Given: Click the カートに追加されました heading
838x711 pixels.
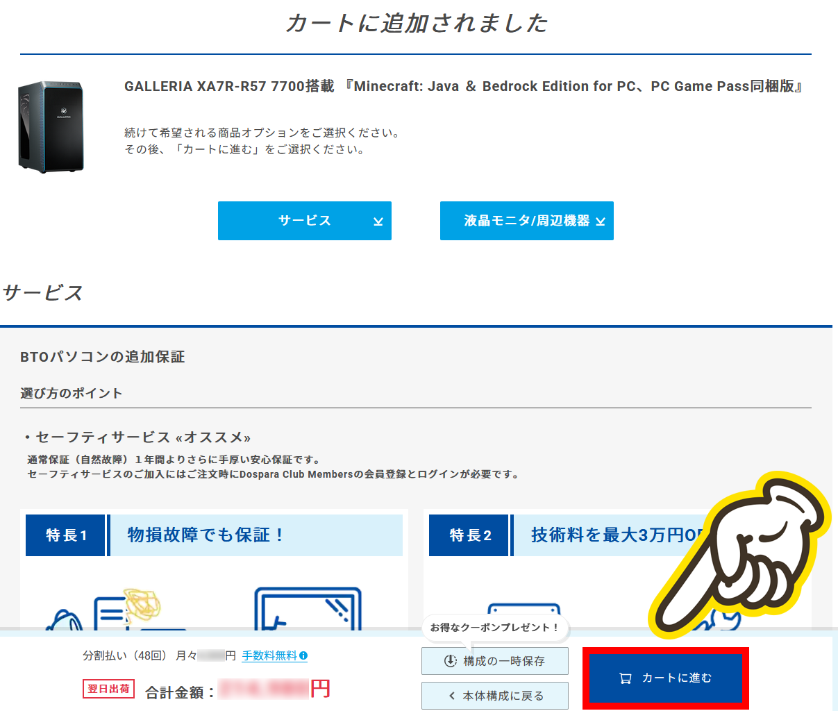Looking at the screenshot, I should point(417,23).
